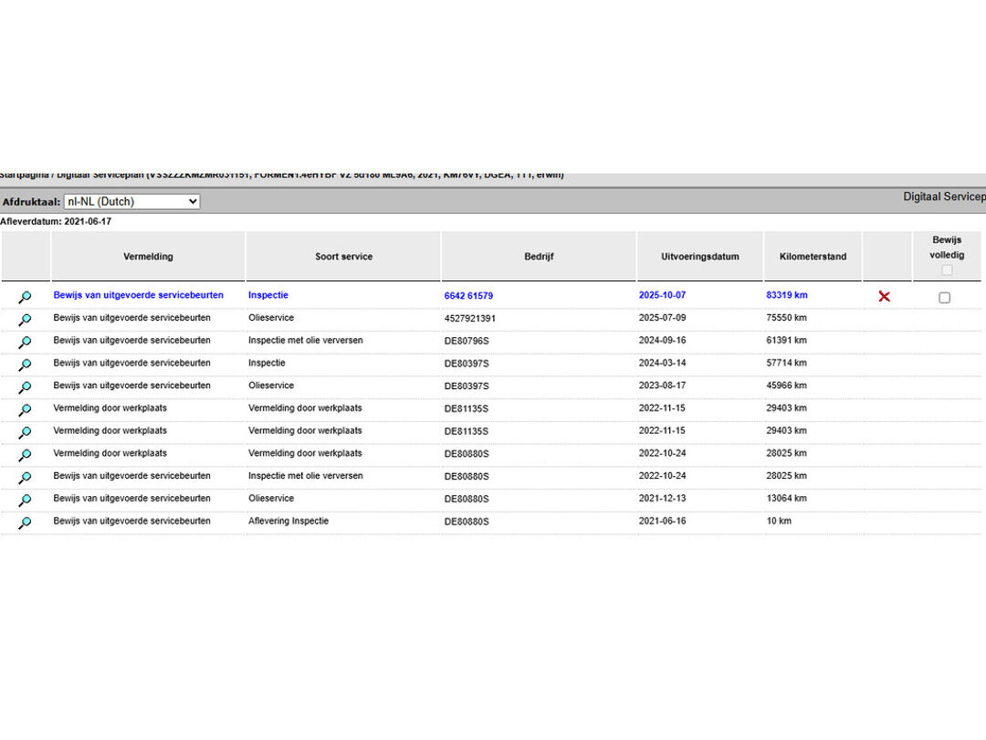This screenshot has height=740, width=986.
Task: Select the Soort service column header
Action: (343, 257)
